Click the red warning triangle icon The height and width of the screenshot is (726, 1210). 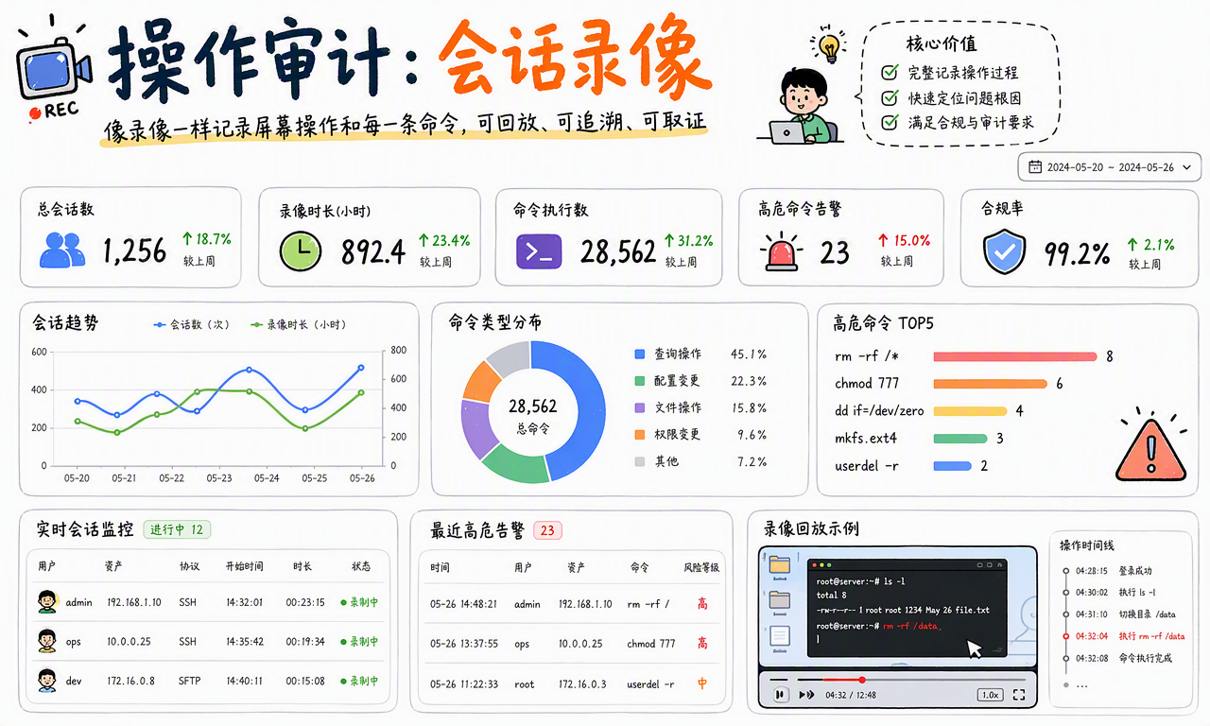[x=1149, y=450]
